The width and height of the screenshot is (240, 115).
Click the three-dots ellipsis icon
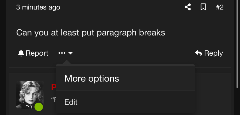[62, 53]
